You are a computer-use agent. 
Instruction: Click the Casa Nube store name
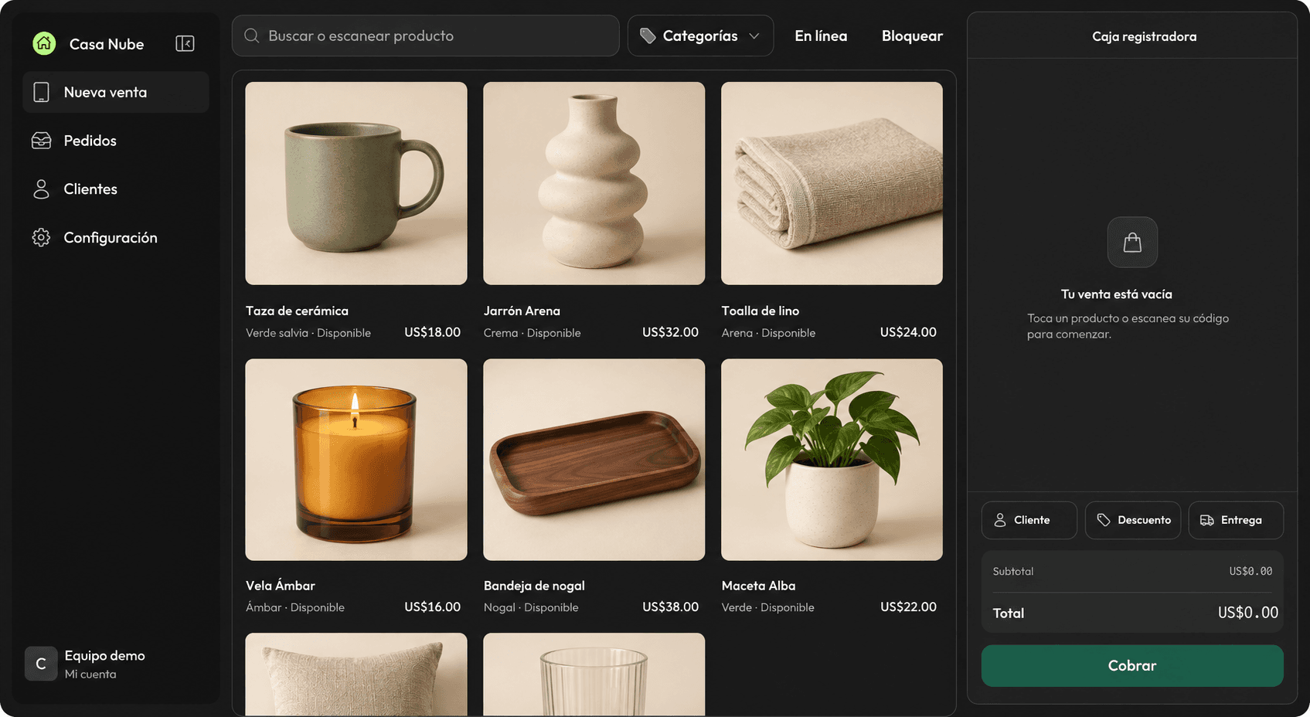coord(107,44)
